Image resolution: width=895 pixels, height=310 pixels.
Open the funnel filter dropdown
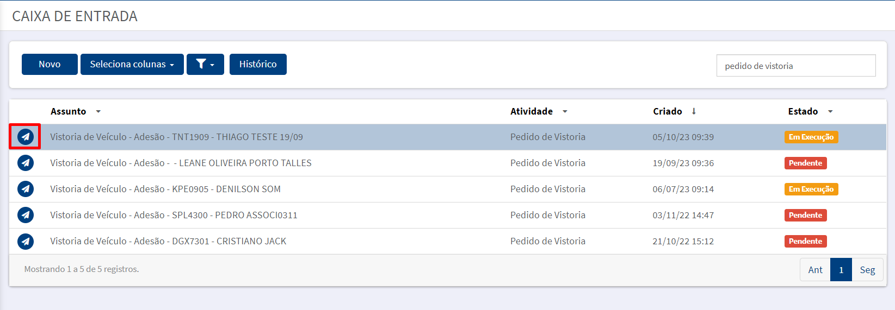[205, 64]
